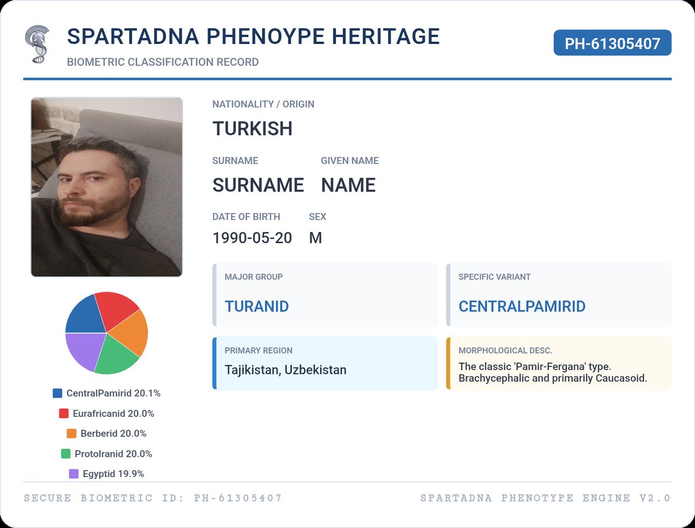
Task: Click 'Berberid 20.0%' legend text
Action: coord(114,434)
